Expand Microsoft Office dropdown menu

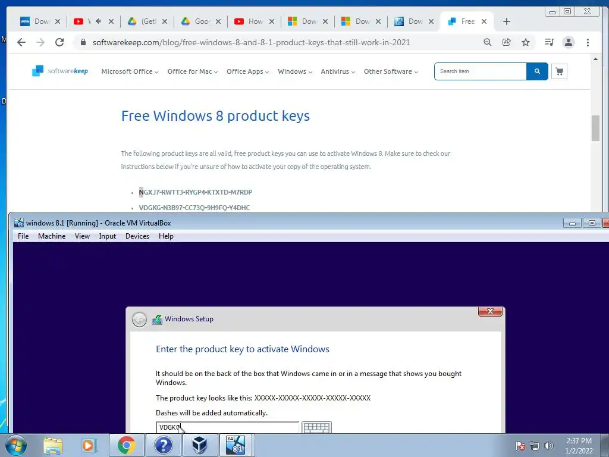[x=130, y=71]
